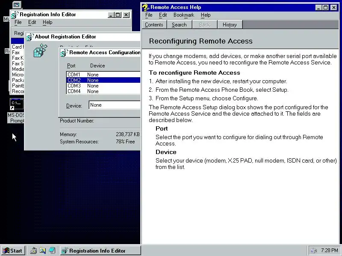Click the Search button in the help window
Viewport: 342px width, 256px height.
coord(179,25)
